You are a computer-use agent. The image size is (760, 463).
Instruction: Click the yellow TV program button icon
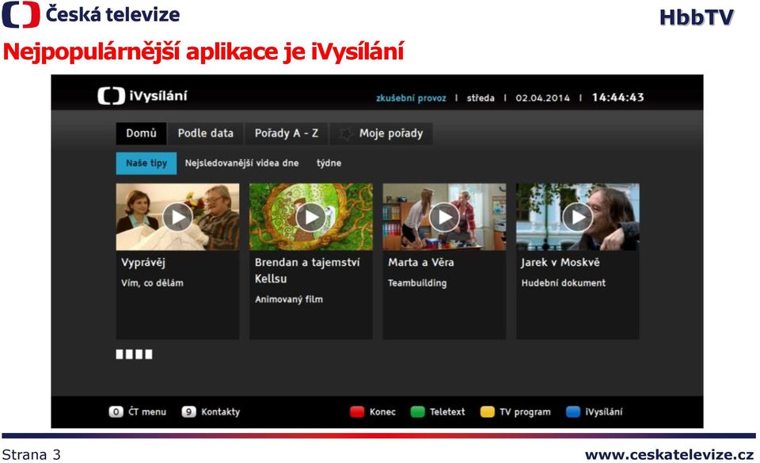(487, 412)
